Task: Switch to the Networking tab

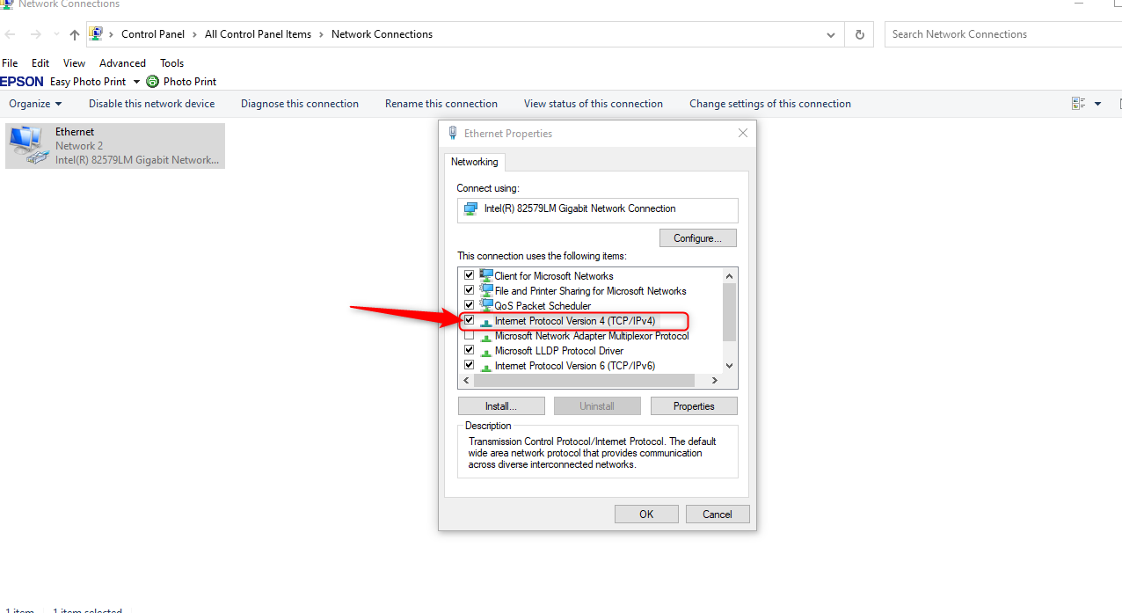Action: pos(474,162)
